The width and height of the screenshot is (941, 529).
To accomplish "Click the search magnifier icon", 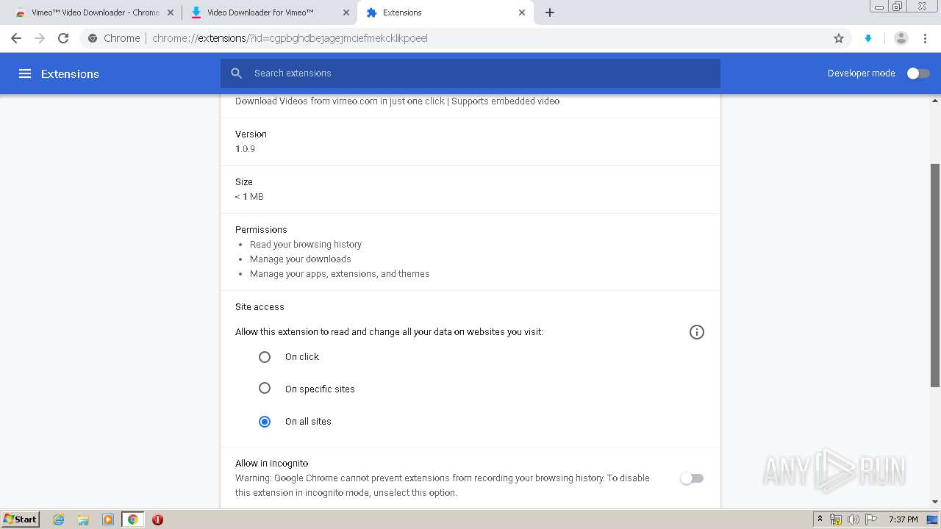I will (236, 73).
